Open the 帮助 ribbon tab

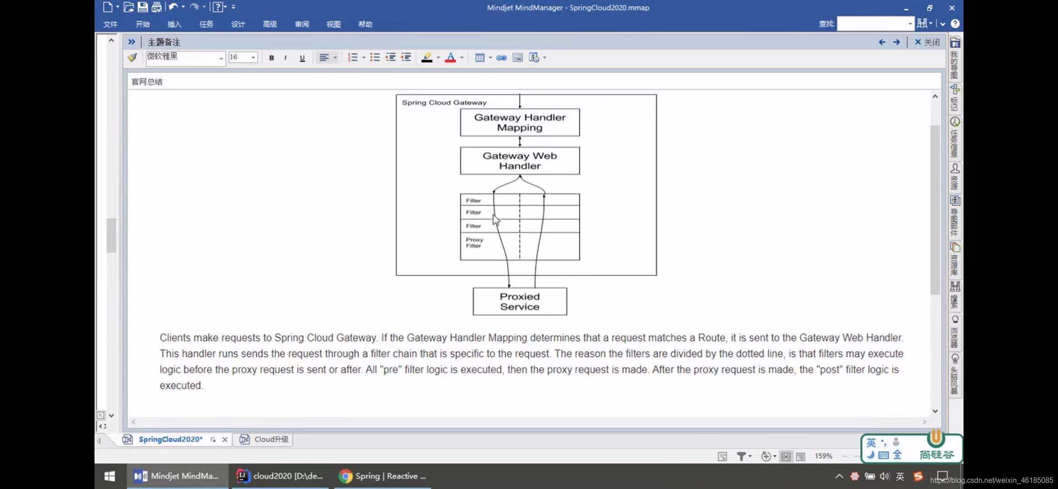(x=365, y=24)
